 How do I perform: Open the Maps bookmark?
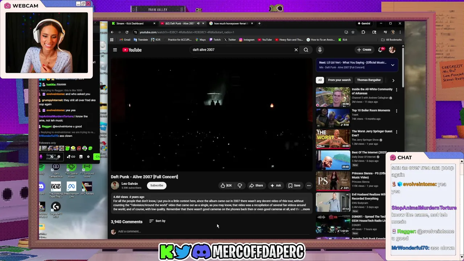pos(200,40)
